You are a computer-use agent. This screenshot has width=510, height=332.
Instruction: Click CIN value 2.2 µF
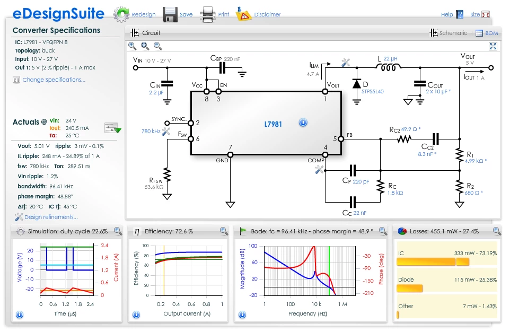click(x=156, y=92)
